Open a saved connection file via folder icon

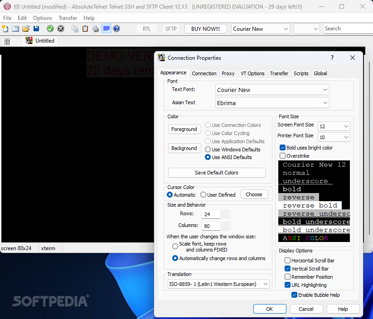coord(26,29)
